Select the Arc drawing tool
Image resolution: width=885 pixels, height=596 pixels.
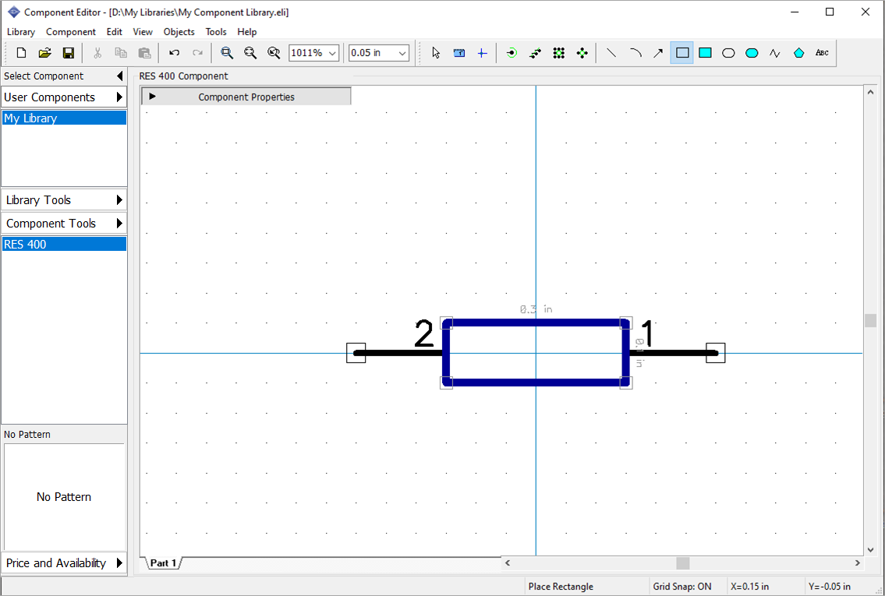pyautogui.click(x=635, y=53)
